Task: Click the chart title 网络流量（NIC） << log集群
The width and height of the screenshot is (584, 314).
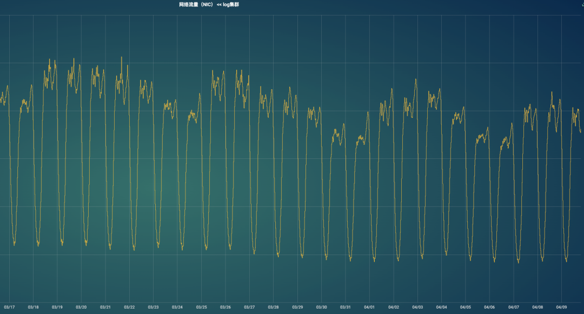Action: point(209,5)
